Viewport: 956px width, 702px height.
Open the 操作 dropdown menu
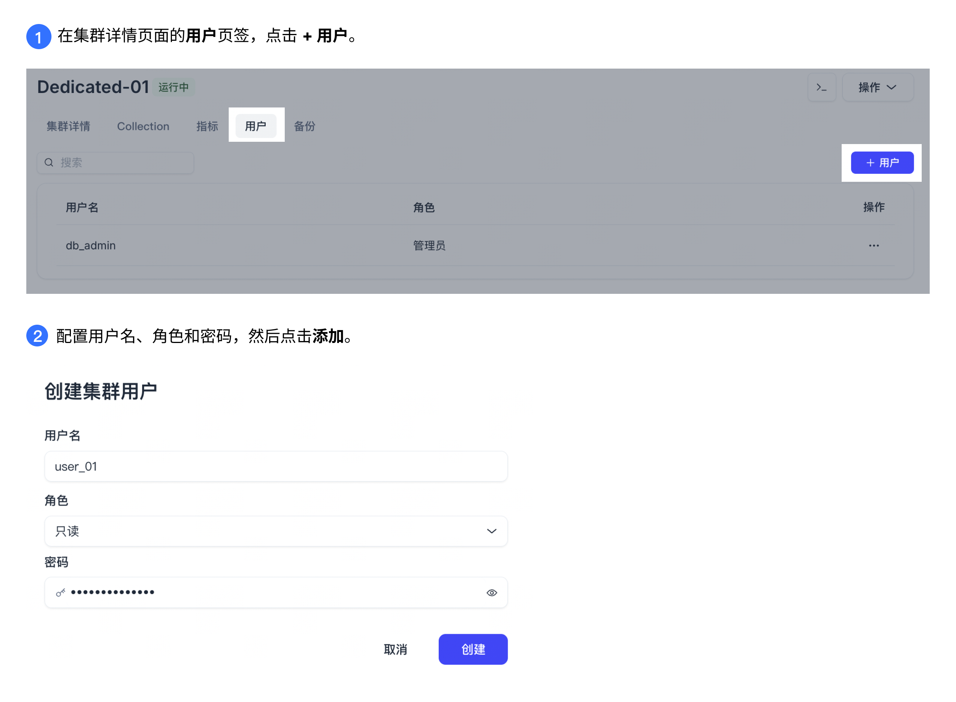(877, 87)
